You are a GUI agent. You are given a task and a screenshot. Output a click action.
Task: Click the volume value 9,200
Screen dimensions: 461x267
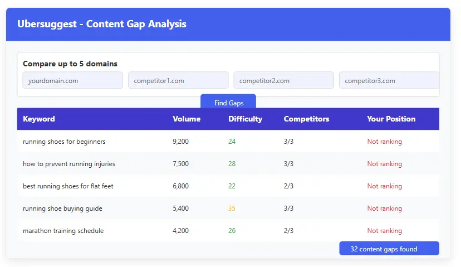click(x=180, y=142)
